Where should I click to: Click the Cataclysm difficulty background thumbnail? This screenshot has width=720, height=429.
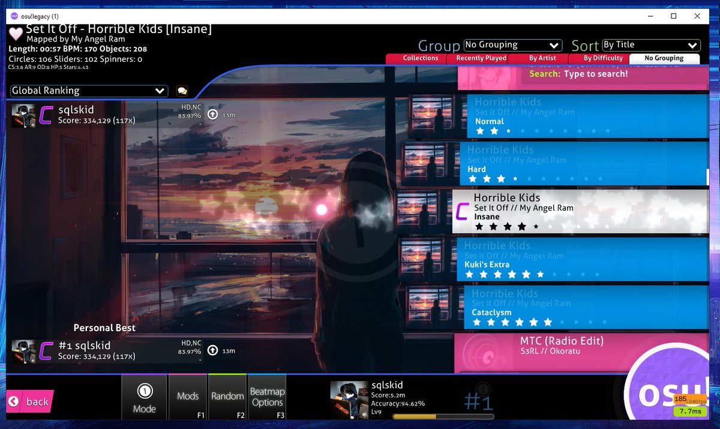pyautogui.click(x=434, y=307)
